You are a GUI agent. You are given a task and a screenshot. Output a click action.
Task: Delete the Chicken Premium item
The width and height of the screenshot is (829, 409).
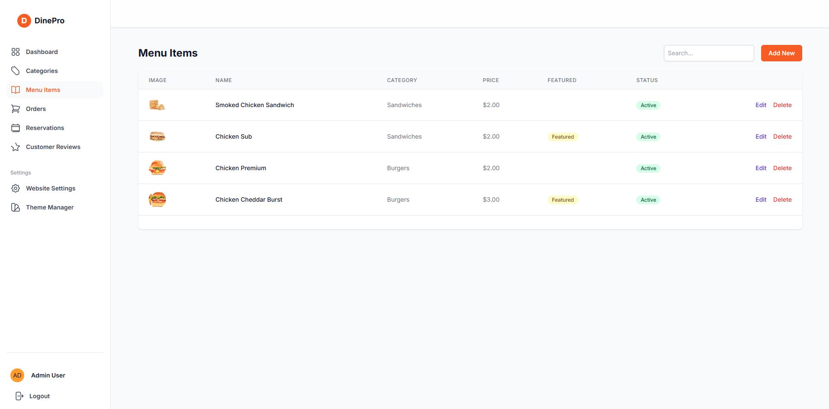coord(782,168)
